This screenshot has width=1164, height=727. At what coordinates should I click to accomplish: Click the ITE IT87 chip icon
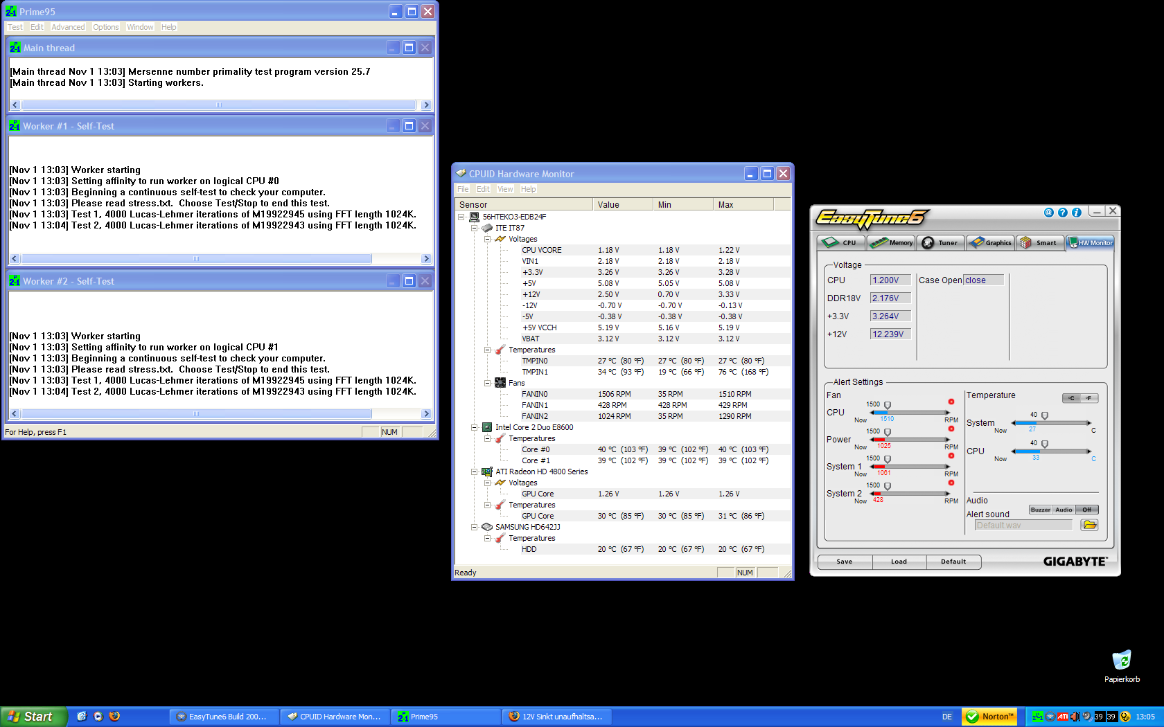[x=487, y=228]
